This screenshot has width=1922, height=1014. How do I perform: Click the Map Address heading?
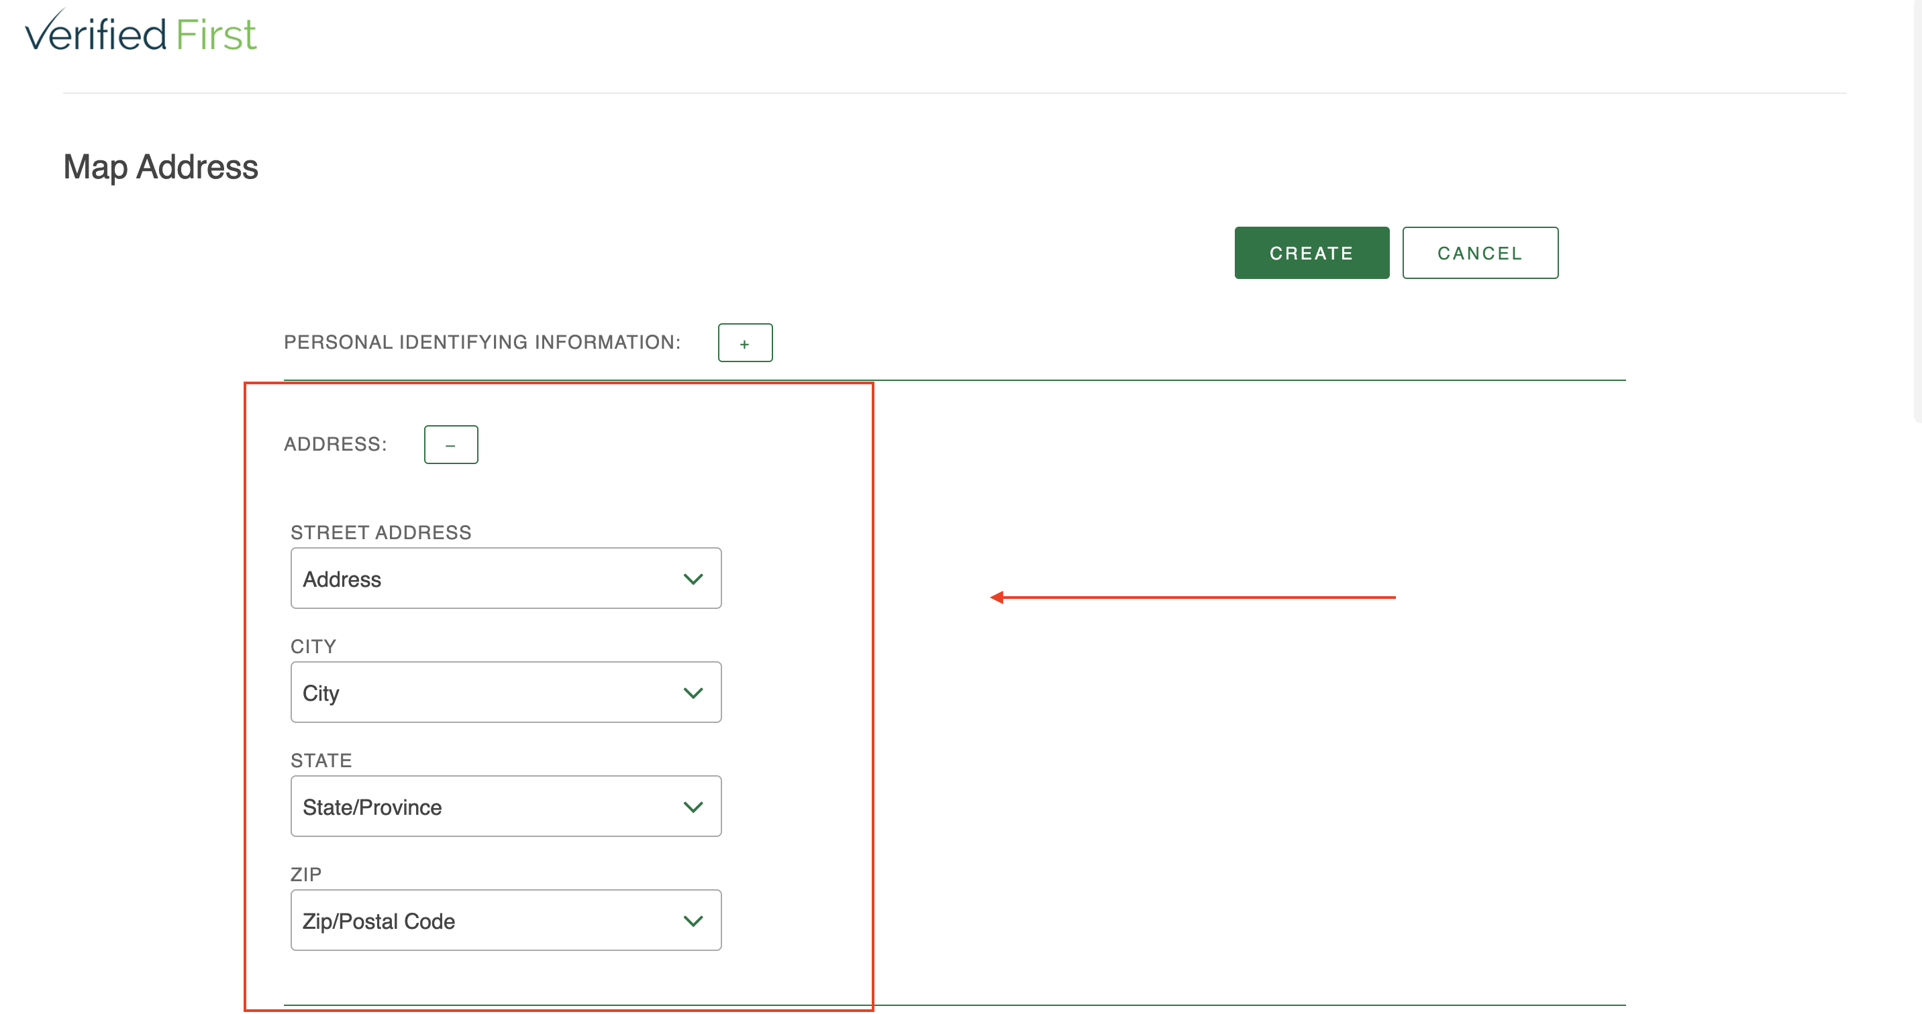click(x=160, y=167)
